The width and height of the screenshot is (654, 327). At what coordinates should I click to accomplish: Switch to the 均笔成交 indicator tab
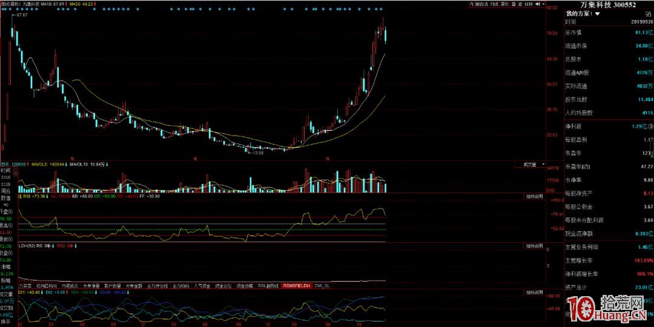coord(70,286)
